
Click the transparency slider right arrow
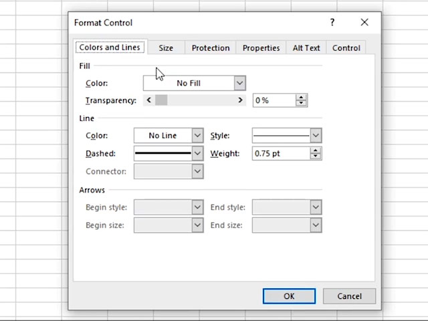point(240,100)
